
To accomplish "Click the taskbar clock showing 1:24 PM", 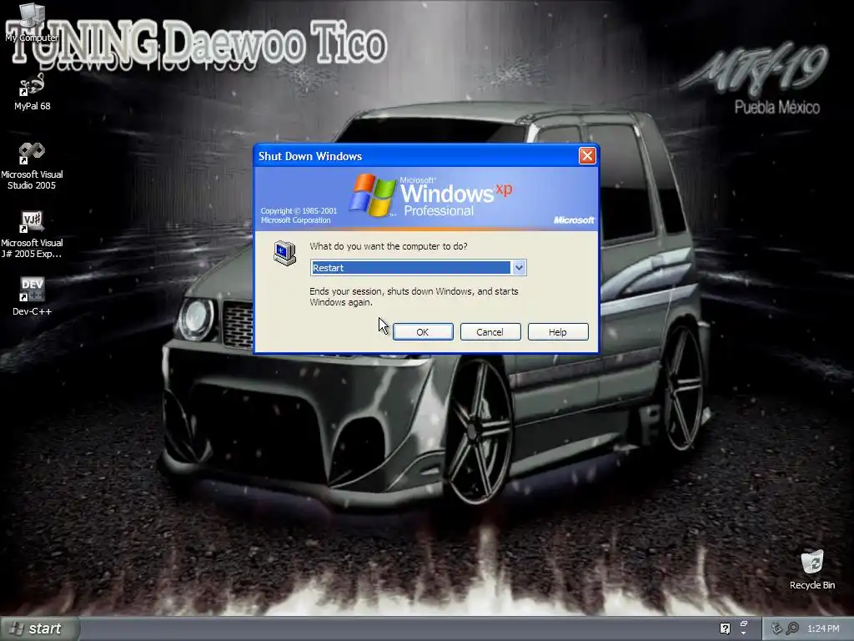I will coord(823,628).
